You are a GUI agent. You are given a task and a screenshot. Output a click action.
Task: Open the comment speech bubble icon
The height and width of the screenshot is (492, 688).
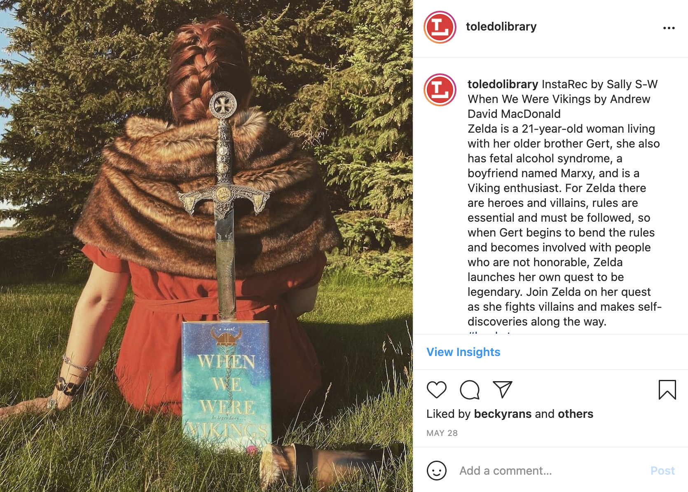click(469, 390)
